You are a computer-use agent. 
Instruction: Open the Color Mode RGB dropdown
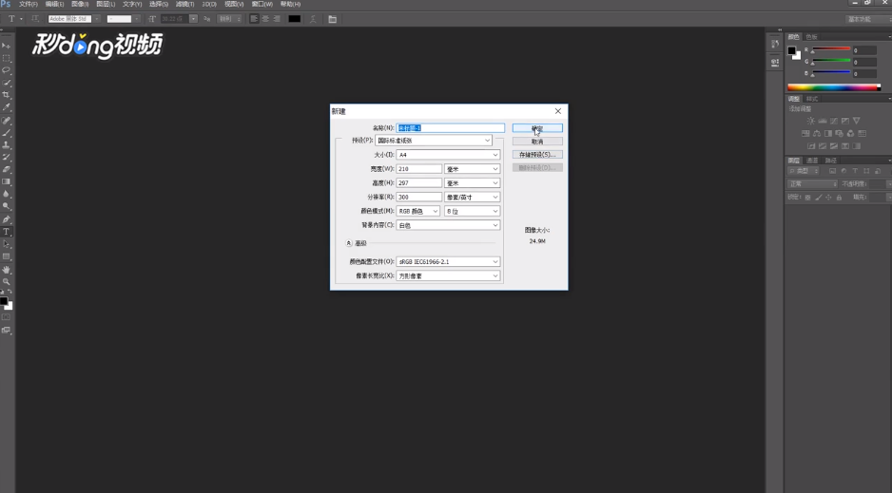[418, 211]
